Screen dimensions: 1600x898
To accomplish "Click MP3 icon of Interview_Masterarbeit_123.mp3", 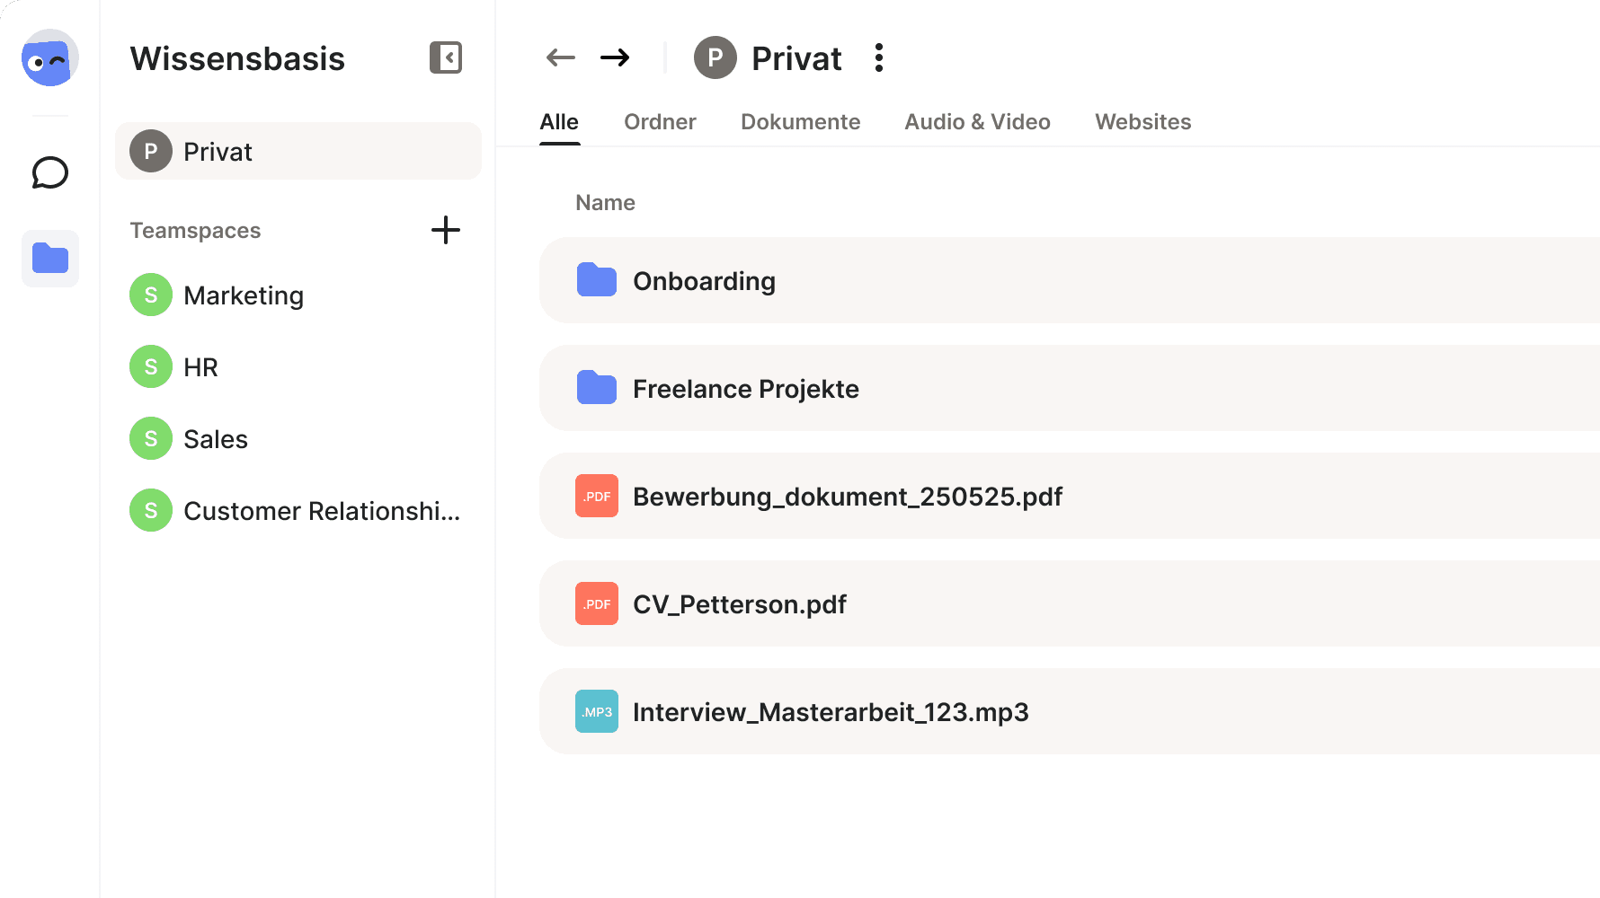I will [x=597, y=711].
